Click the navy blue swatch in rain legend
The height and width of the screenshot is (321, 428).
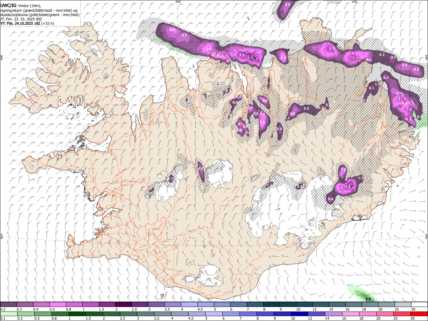point(299,314)
